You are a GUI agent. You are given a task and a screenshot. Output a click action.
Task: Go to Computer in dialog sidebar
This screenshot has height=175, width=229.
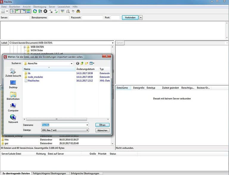[x=13, y=107]
